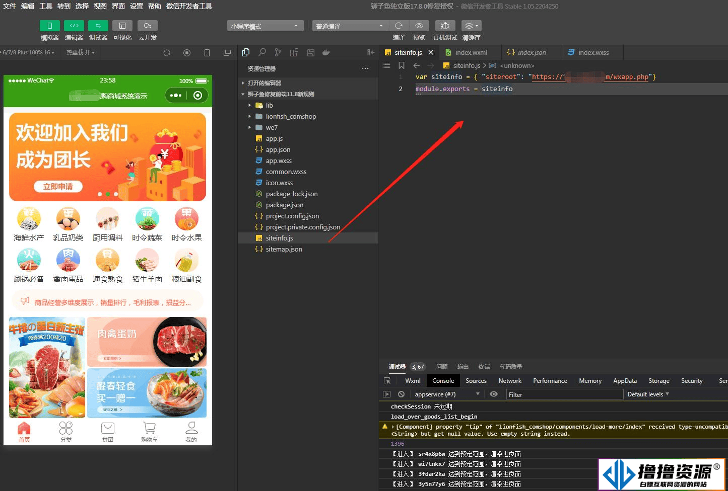Expand the lib folder
This screenshot has height=491, width=728.
point(308,105)
